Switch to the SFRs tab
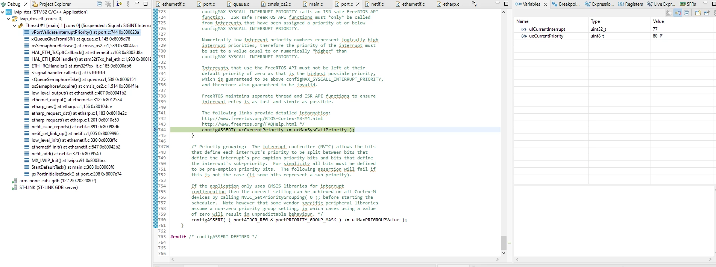This screenshot has width=716, height=267. pyautogui.click(x=688, y=4)
